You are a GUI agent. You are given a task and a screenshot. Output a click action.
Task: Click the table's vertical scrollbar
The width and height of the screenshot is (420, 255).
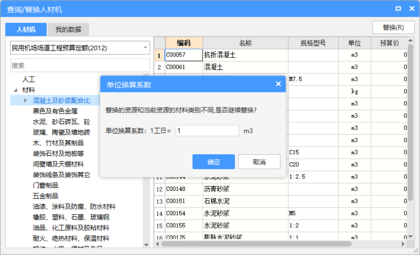(x=410, y=124)
